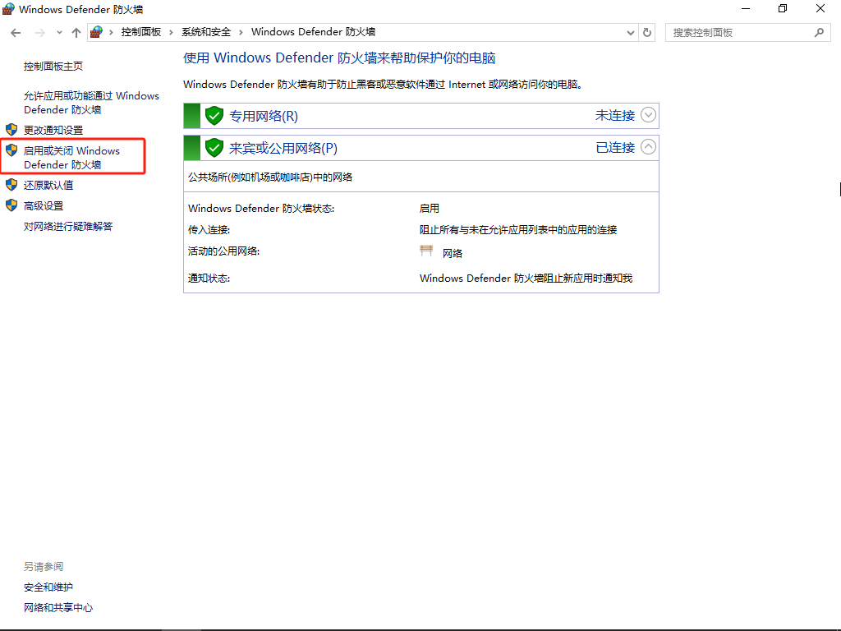This screenshot has width=841, height=631.
Task: Click the back navigation arrow
Action: click(x=16, y=32)
